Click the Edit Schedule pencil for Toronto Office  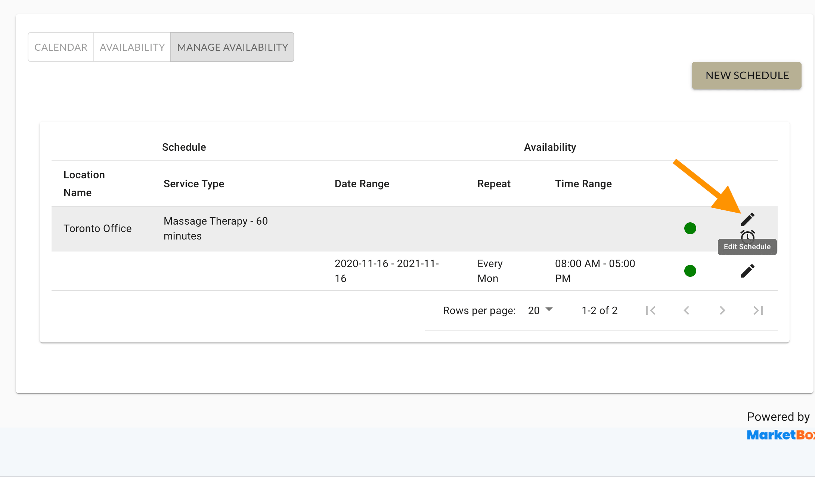(747, 219)
